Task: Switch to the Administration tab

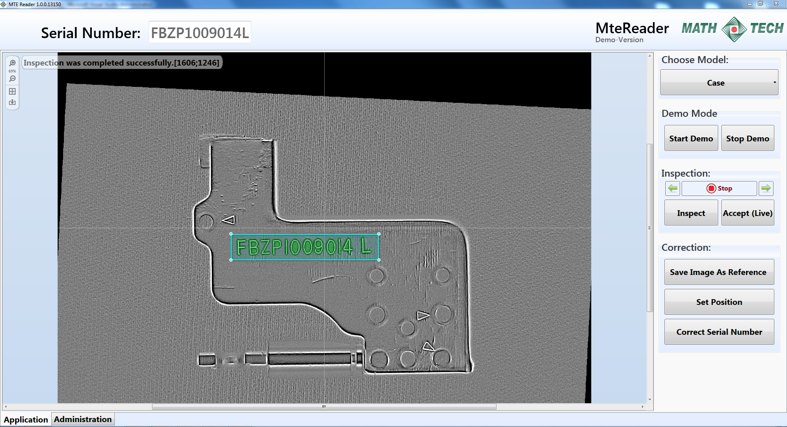Action: point(83,419)
